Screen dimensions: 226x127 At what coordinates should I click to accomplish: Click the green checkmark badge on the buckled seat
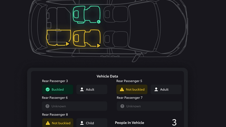pos(99,22)
